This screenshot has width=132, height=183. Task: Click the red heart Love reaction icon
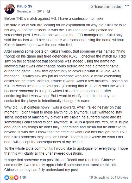click(16, 178)
